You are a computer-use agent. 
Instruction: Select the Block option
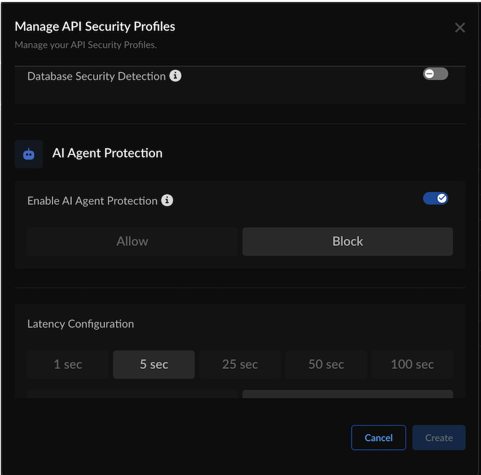pos(347,241)
